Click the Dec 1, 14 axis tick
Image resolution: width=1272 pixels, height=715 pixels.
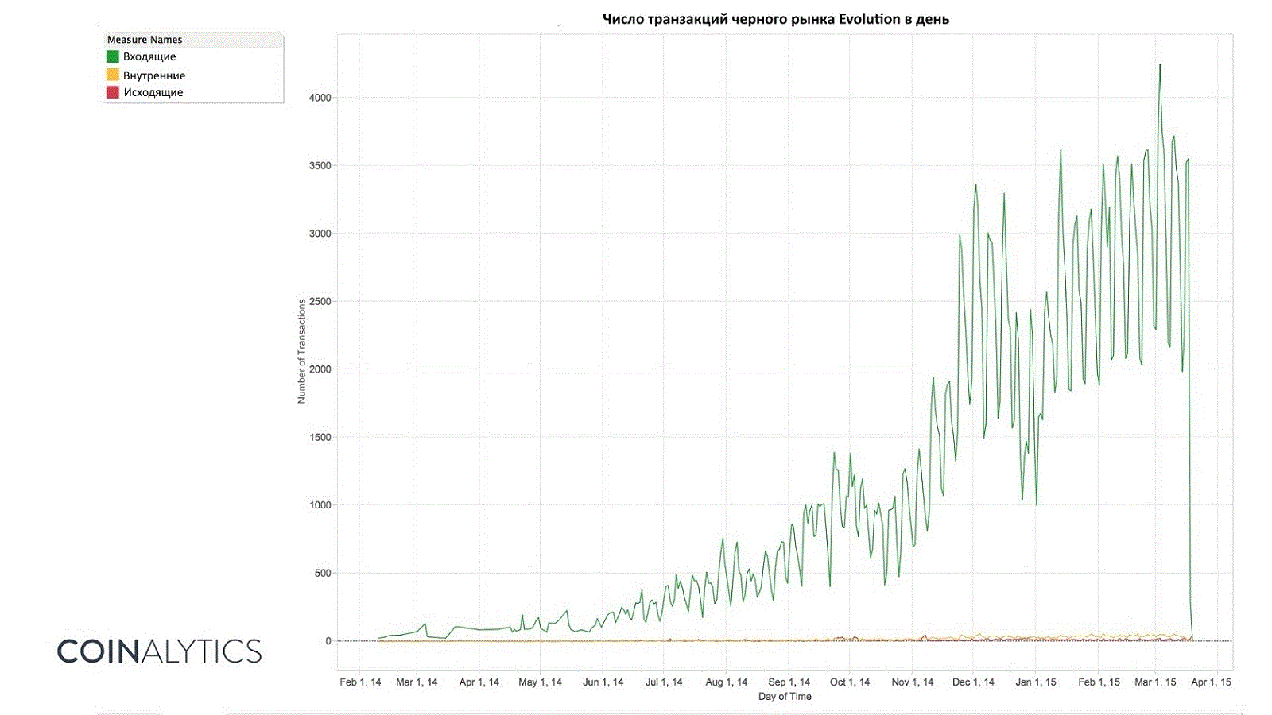[973, 682]
